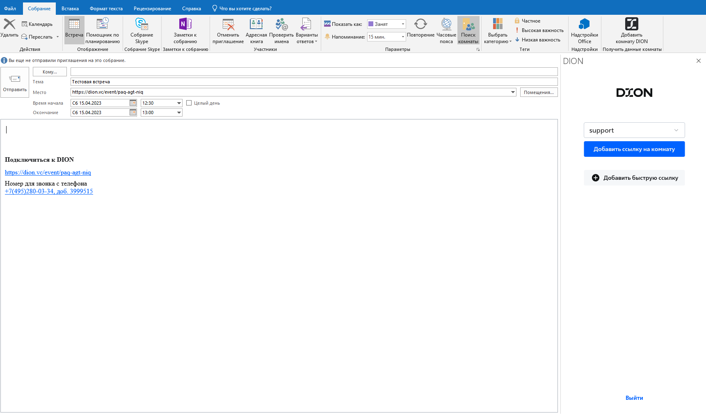706x415 pixels.
Task: Open the Адресная книга
Action: pos(256,30)
